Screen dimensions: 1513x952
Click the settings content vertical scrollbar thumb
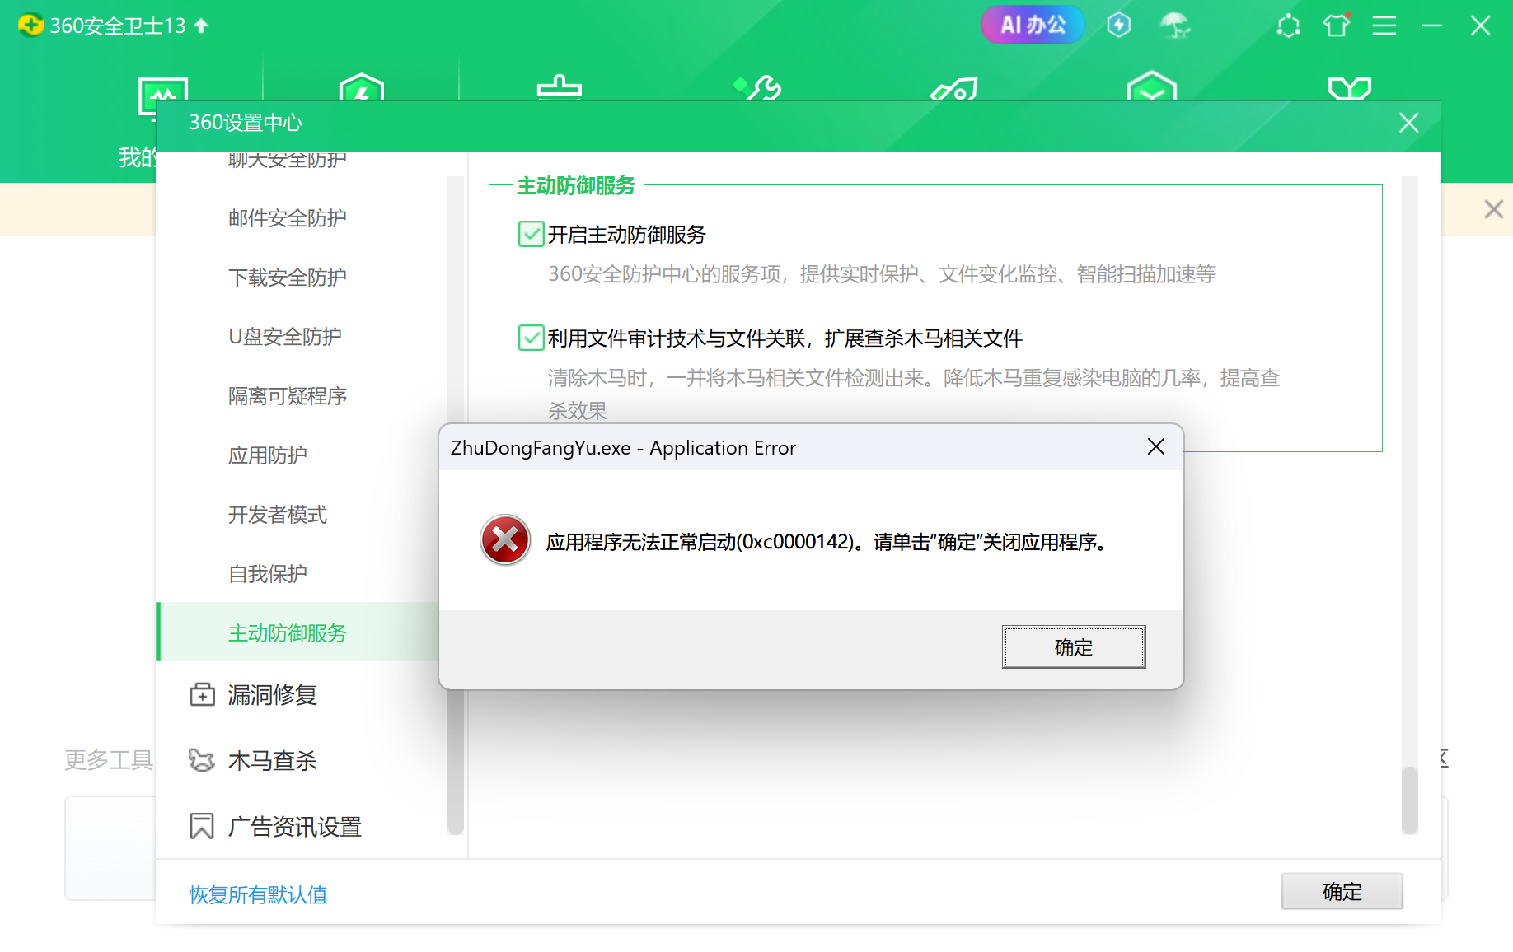pyautogui.click(x=1409, y=799)
